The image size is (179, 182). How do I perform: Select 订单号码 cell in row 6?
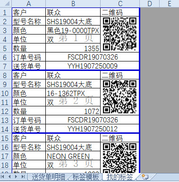coord(29,57)
